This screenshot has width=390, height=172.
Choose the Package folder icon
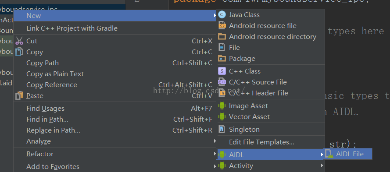coord(222,59)
